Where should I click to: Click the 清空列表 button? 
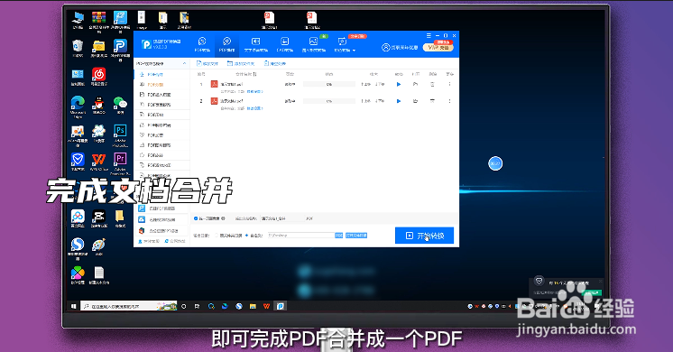tap(275, 63)
